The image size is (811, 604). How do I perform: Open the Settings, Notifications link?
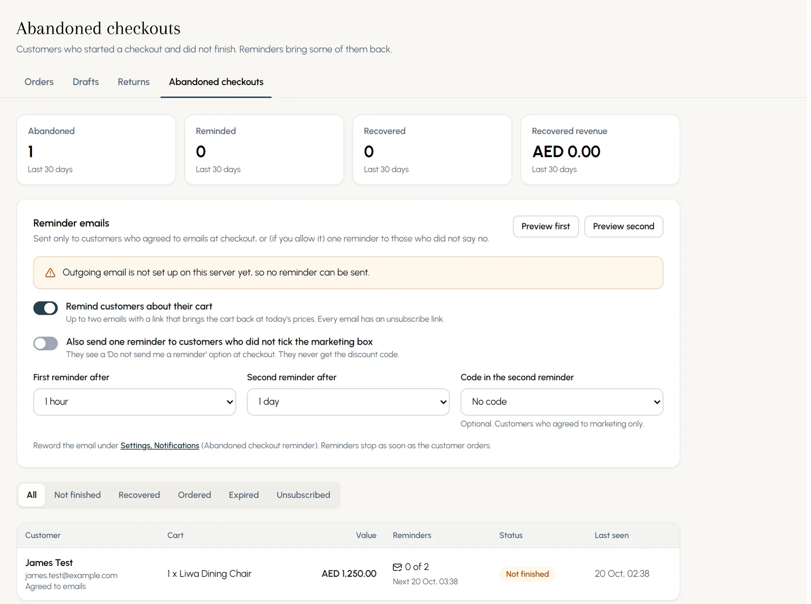click(x=160, y=446)
